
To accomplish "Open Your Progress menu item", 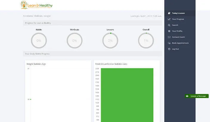I will 180,19.
